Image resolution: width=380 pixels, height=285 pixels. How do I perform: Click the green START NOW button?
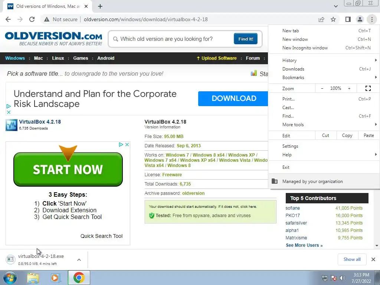(x=68, y=169)
